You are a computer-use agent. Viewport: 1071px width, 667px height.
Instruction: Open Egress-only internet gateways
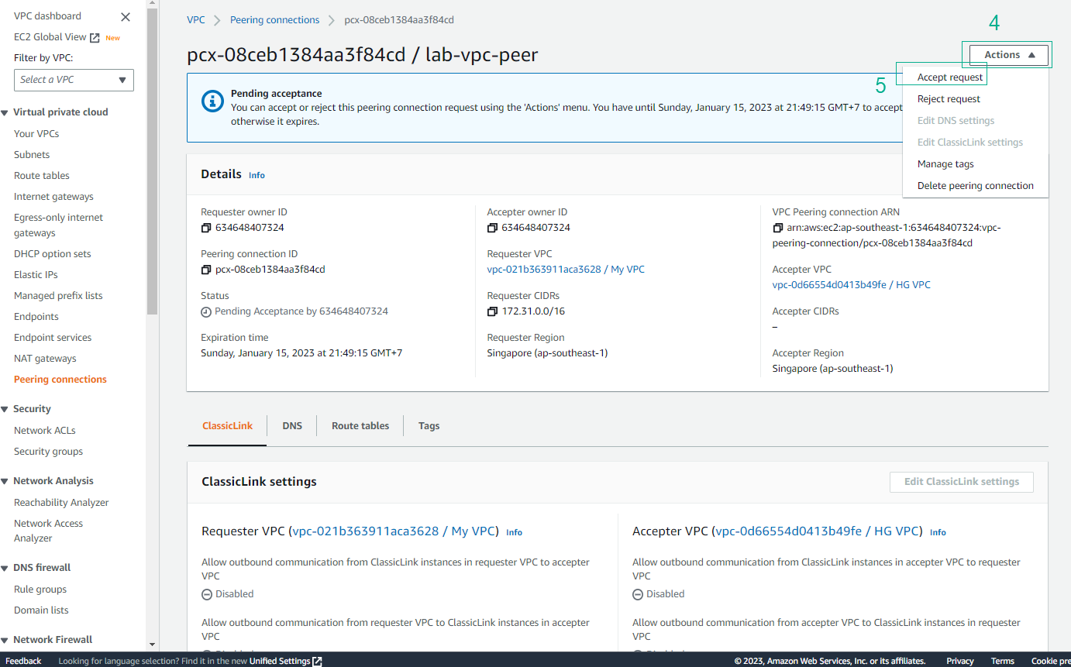click(x=58, y=225)
